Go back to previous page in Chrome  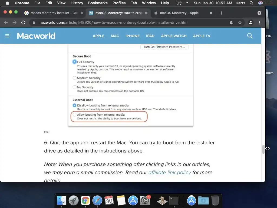pyautogui.click(x=6, y=22)
